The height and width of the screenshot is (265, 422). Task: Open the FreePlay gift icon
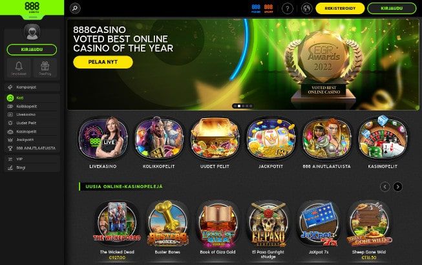pyautogui.click(x=45, y=68)
